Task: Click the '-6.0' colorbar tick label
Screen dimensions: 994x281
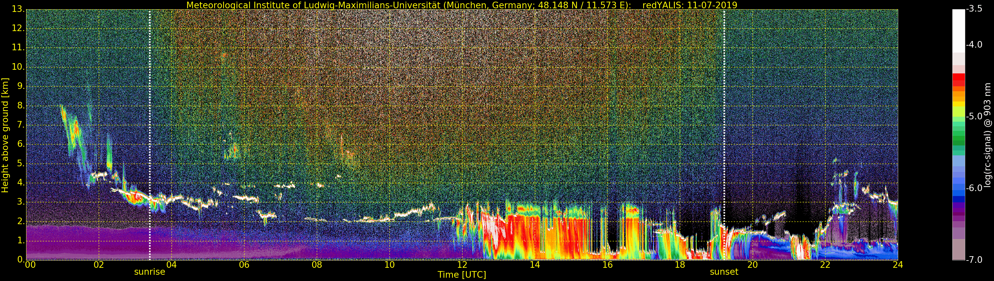Action: 975,188
